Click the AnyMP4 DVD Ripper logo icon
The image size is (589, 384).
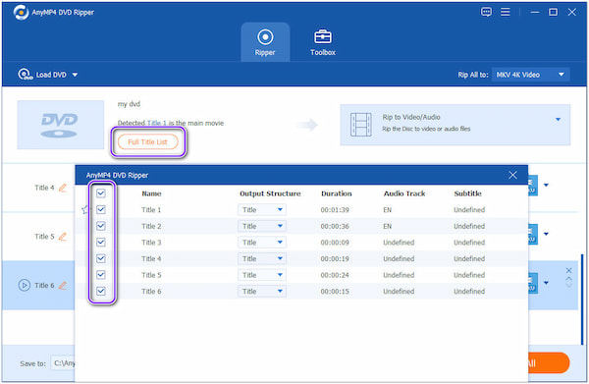(21, 12)
